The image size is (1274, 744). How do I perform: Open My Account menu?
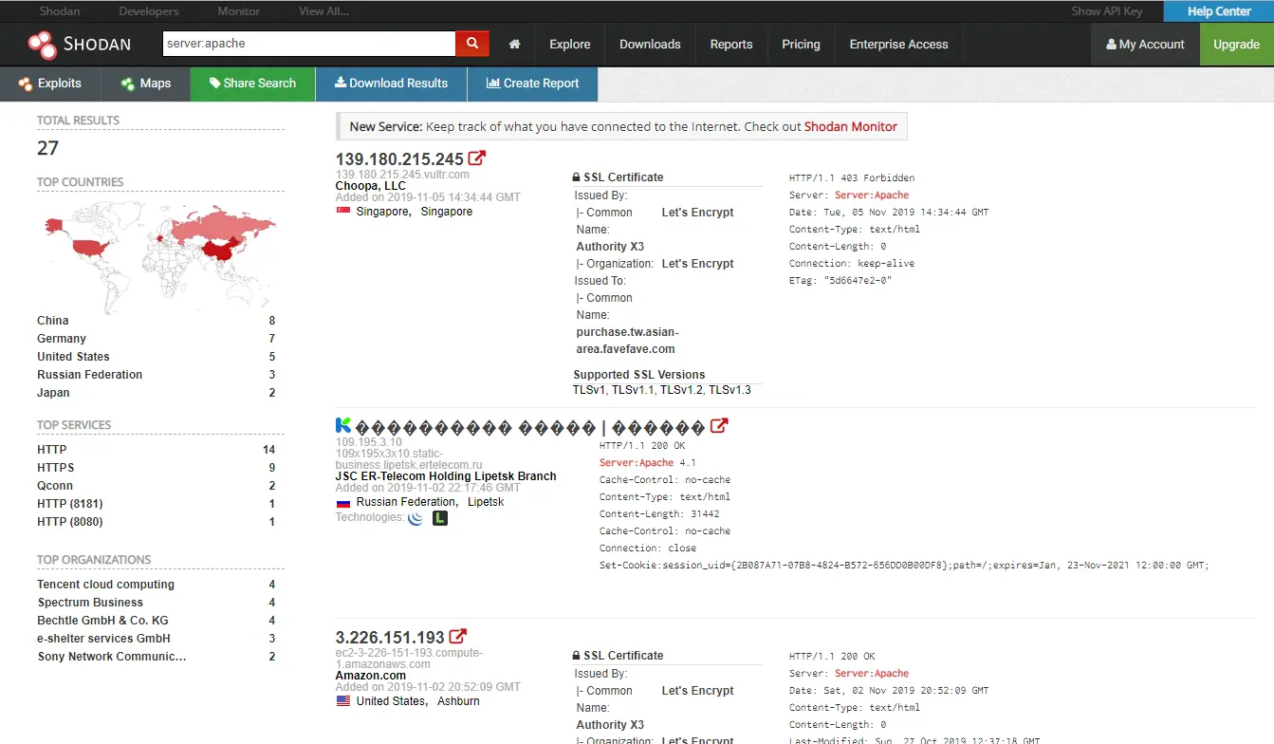pyautogui.click(x=1145, y=45)
